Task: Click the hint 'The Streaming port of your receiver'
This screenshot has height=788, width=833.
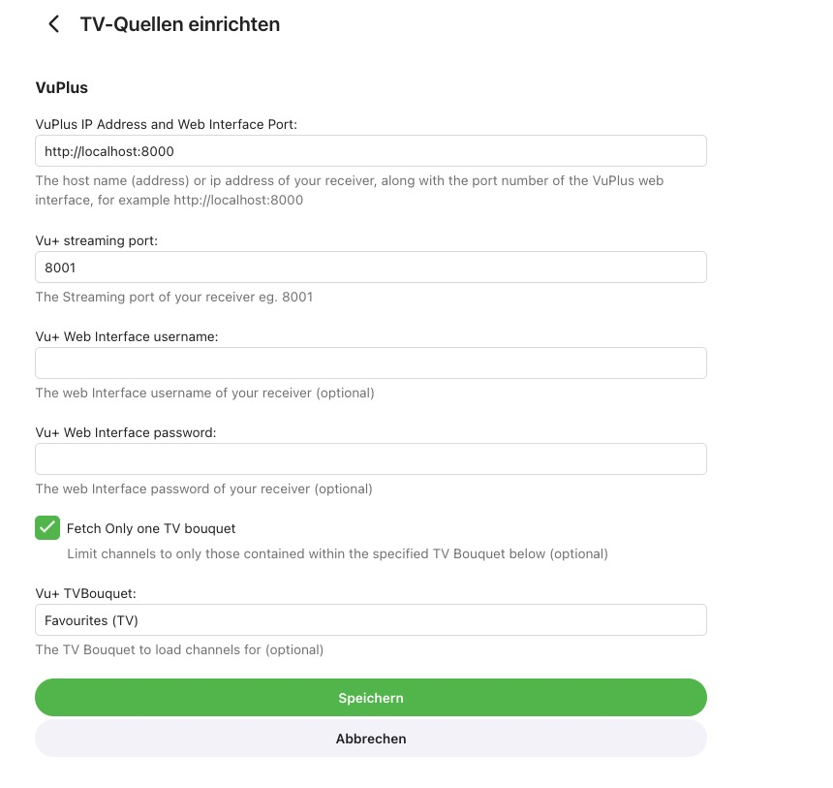Action: tap(173, 297)
